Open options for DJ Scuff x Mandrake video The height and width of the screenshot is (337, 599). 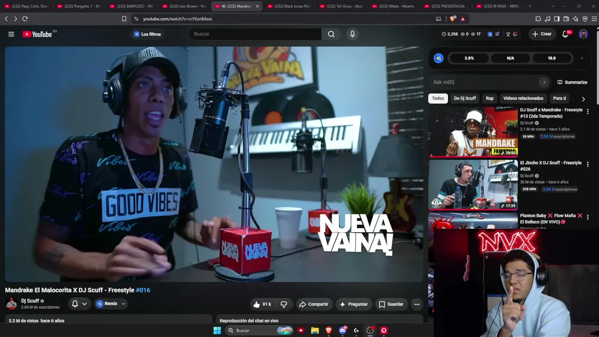point(588,111)
